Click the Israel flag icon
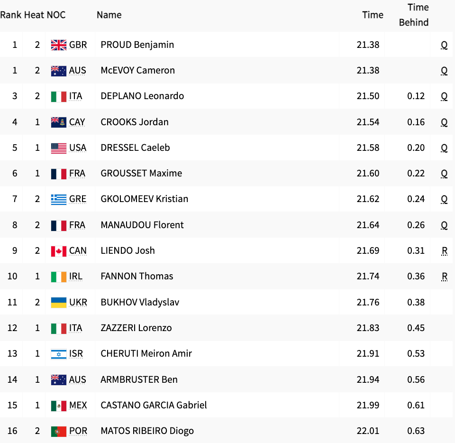Viewport: 455px width, 443px height. 59,354
